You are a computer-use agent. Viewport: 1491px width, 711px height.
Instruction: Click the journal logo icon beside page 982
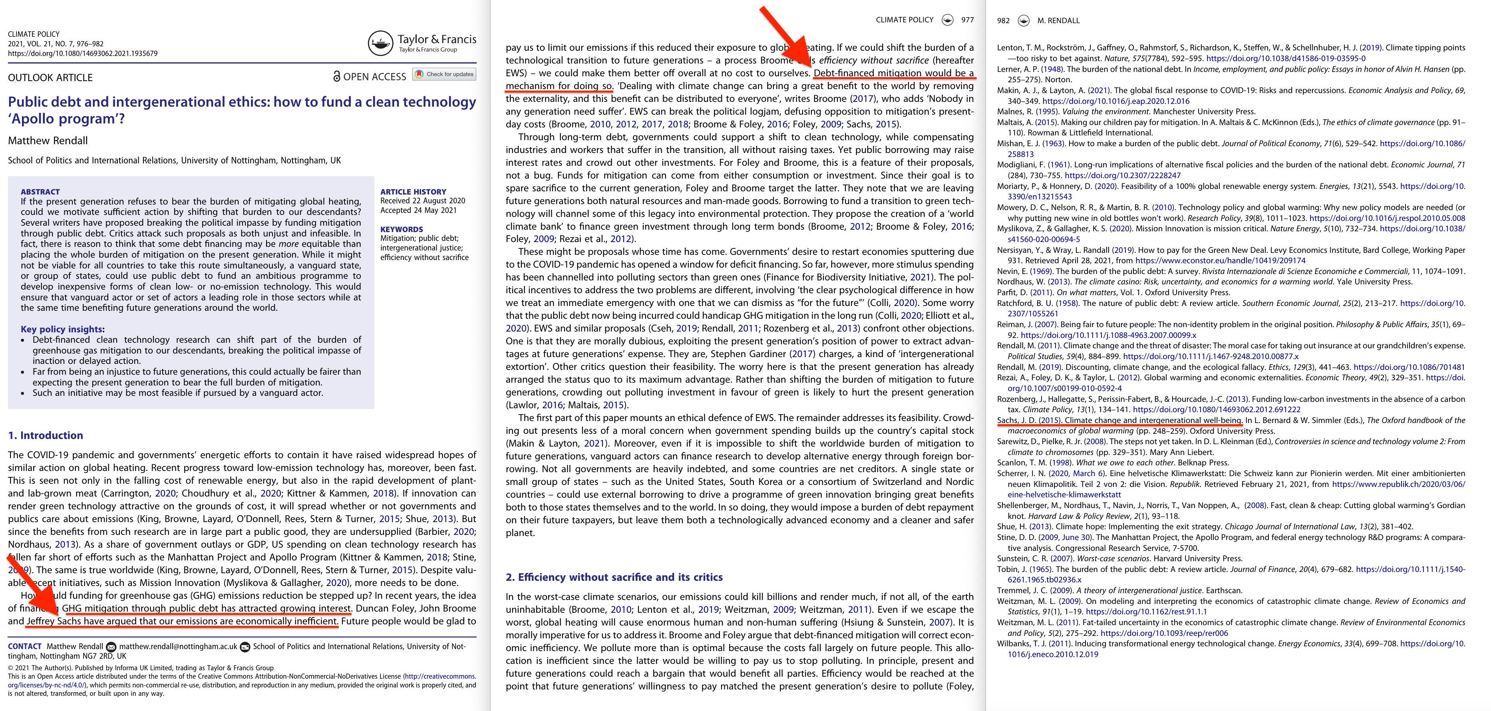coord(1023,20)
